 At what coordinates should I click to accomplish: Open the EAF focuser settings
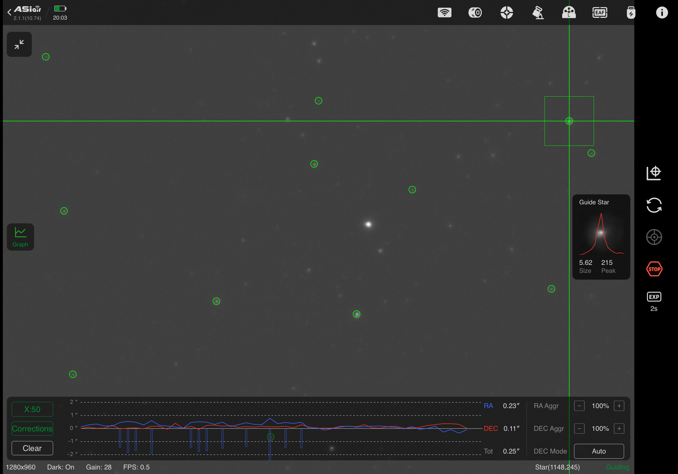point(600,13)
